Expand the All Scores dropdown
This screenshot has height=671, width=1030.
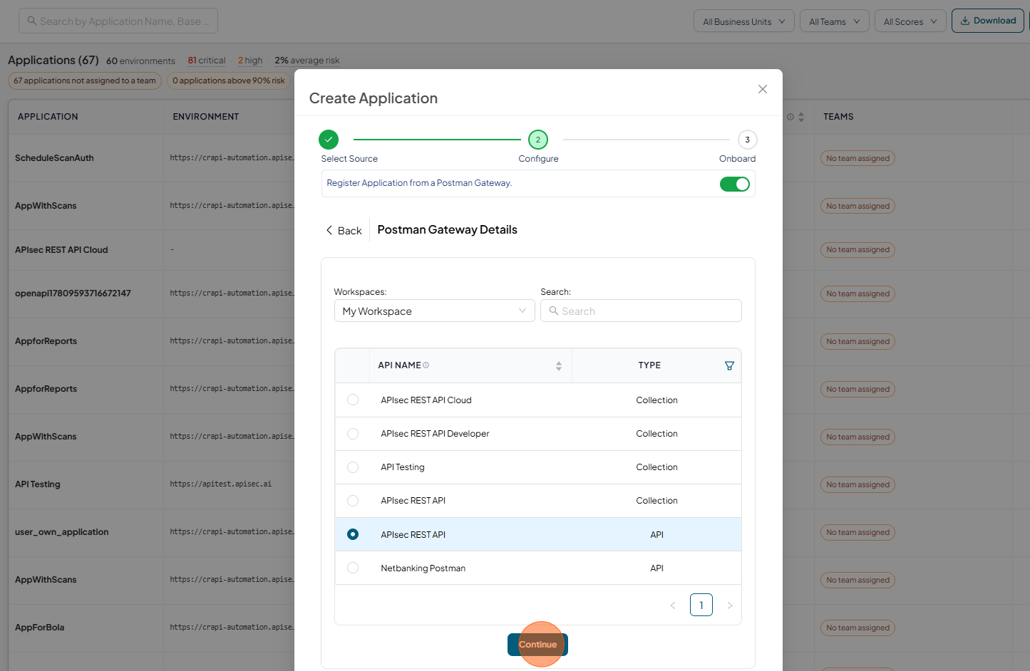click(x=910, y=21)
